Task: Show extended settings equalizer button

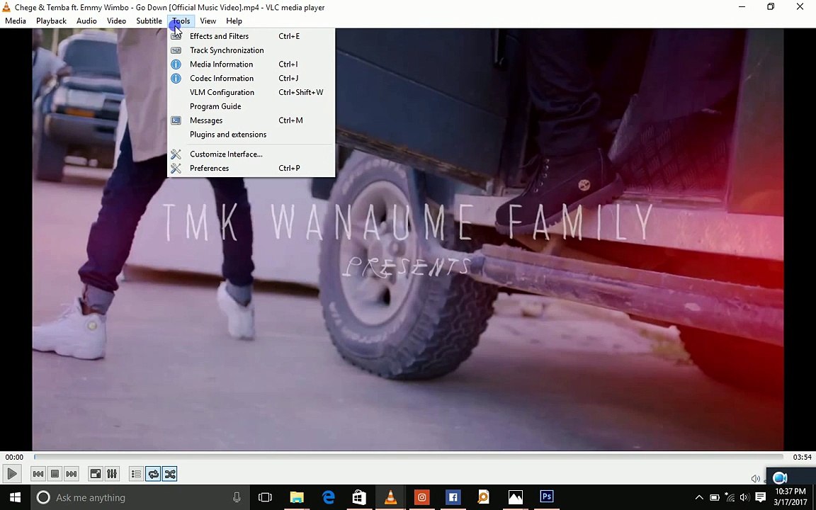Action: click(112, 474)
